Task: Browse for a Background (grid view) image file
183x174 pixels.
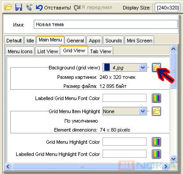Action: [x=156, y=67]
